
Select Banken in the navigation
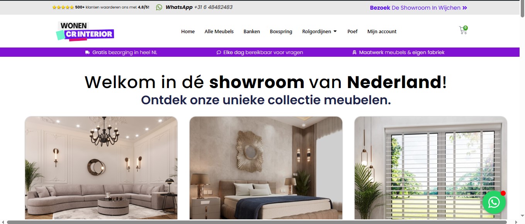251,32
